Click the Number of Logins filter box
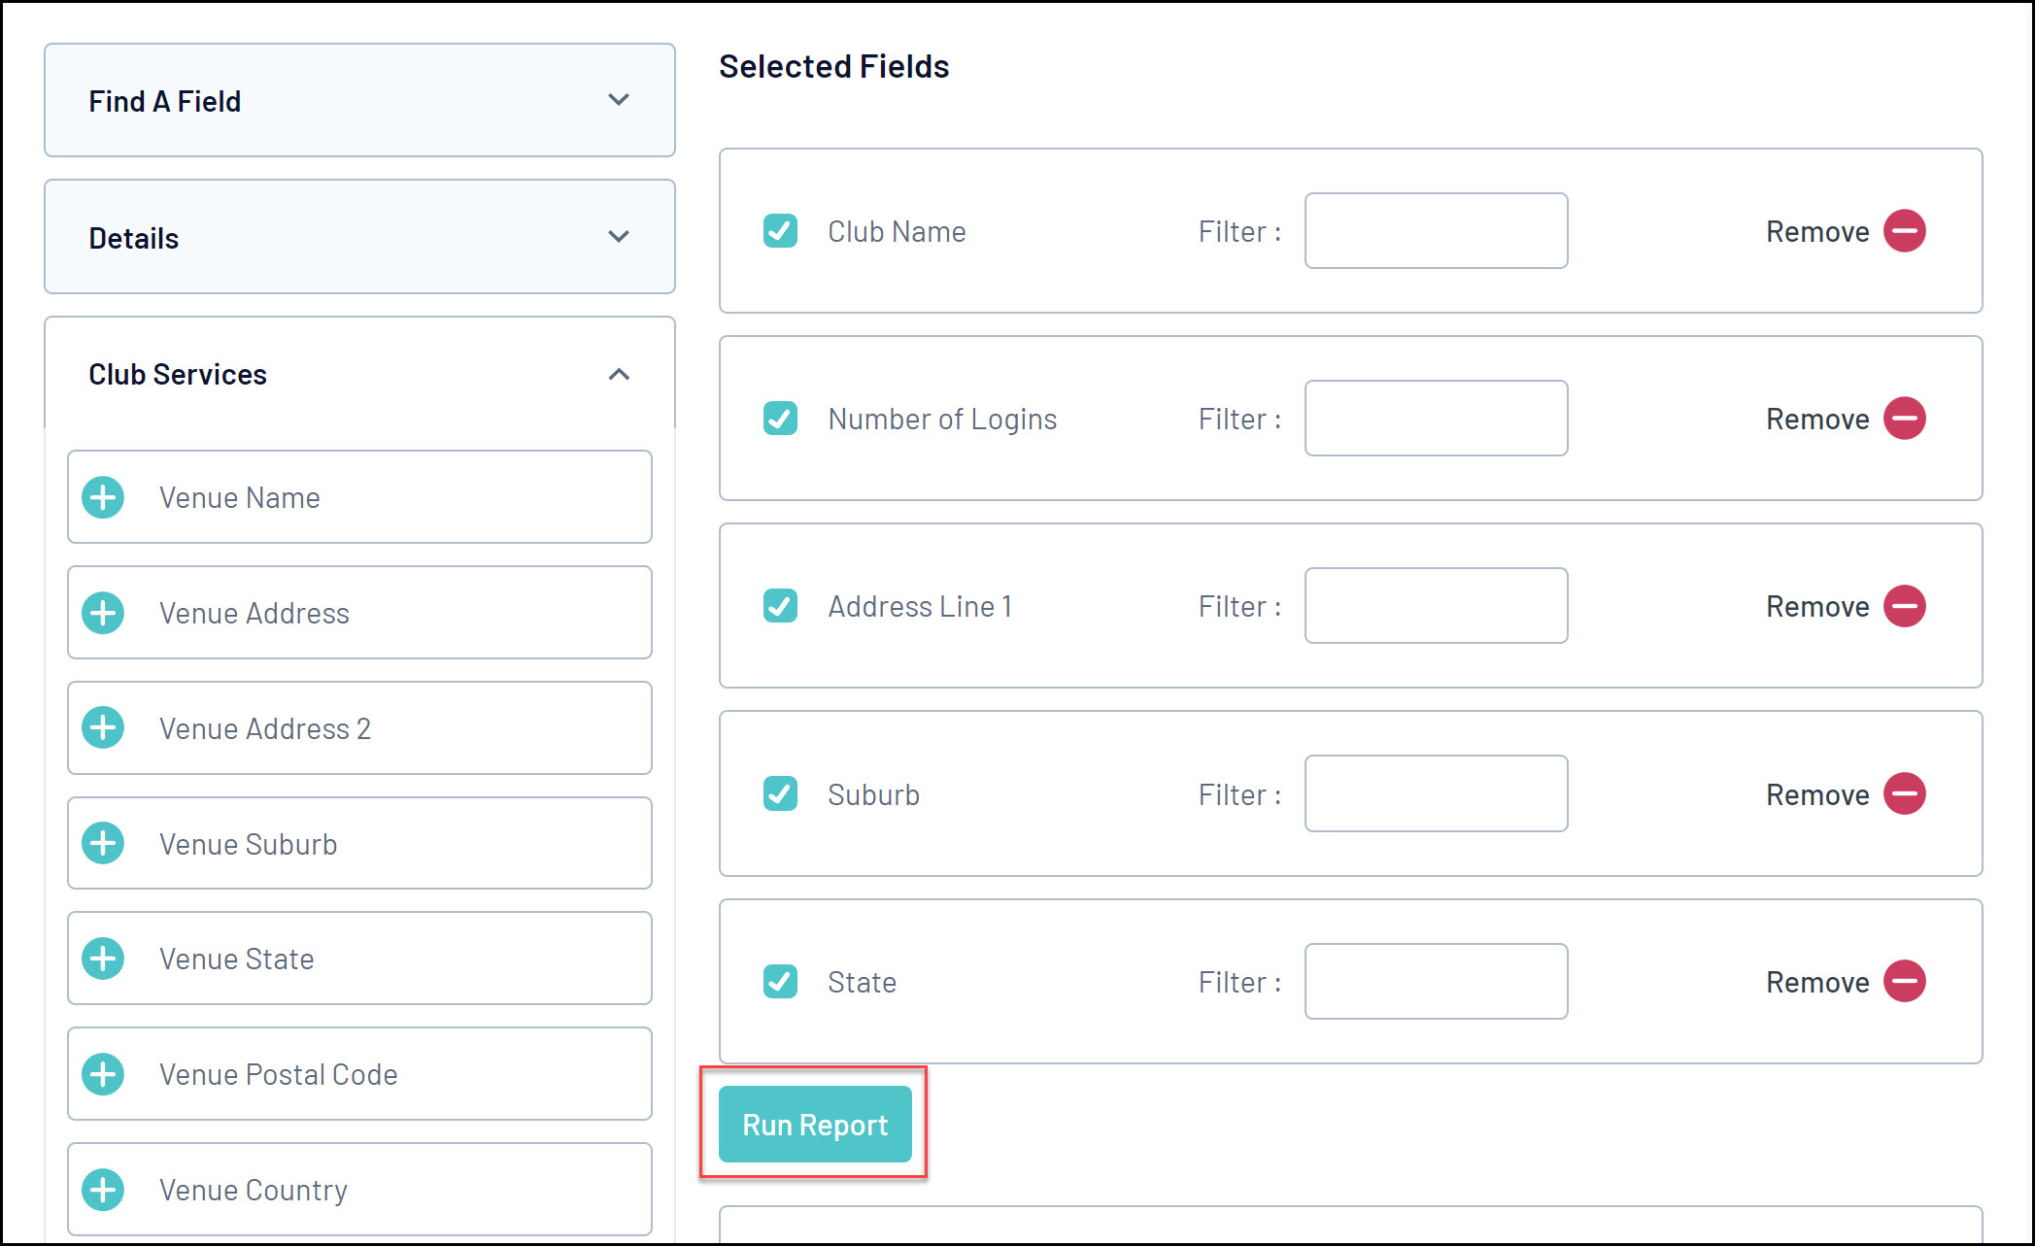 [x=1436, y=419]
